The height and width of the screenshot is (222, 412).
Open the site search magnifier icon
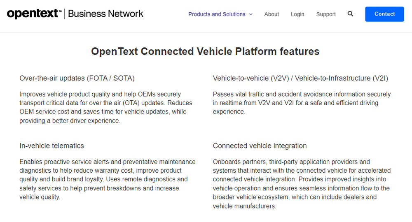click(350, 14)
